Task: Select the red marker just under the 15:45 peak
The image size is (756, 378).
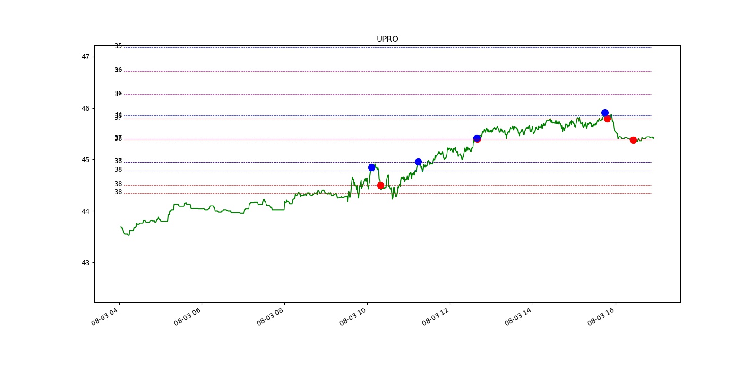Action: pyautogui.click(x=607, y=119)
